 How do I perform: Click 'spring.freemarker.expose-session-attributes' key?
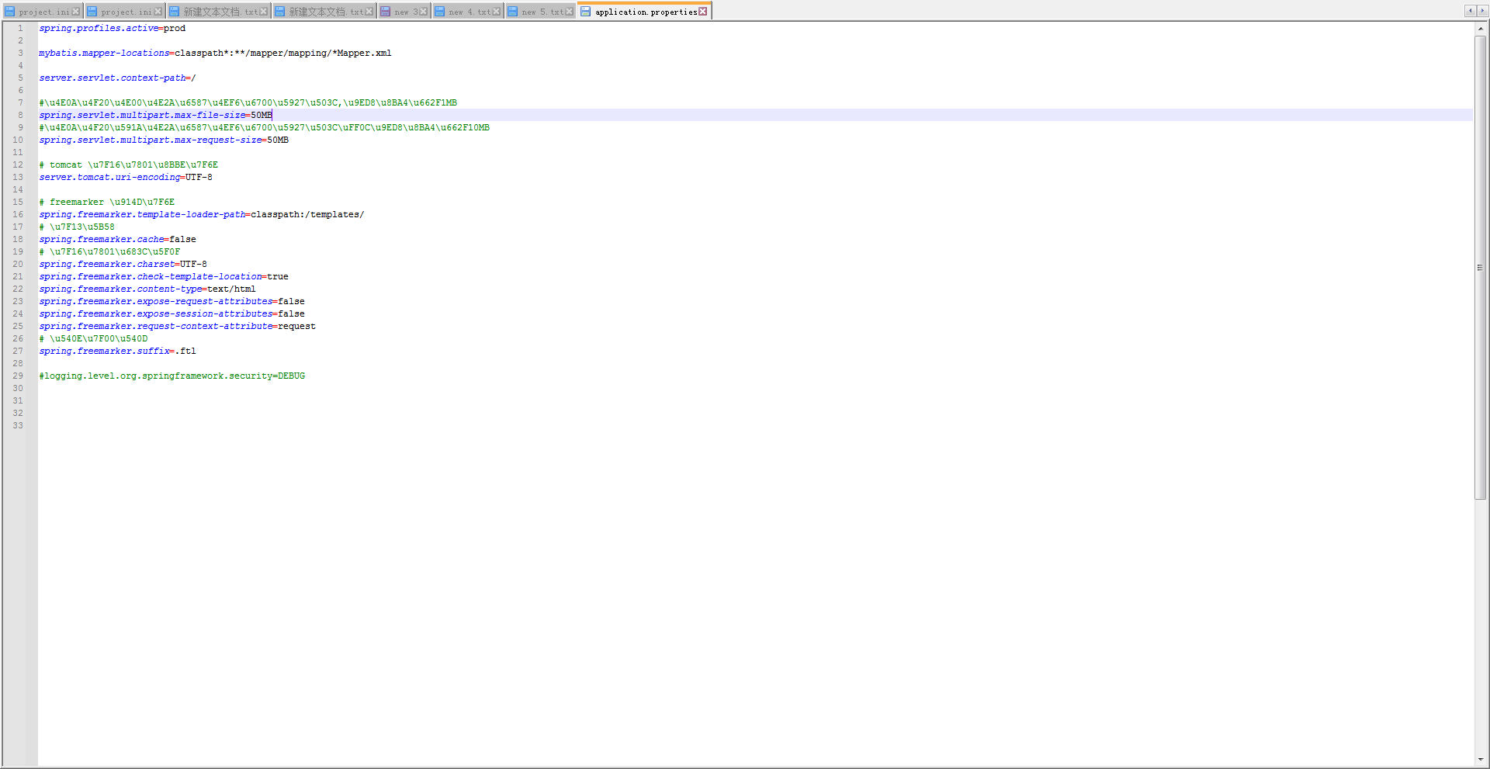tap(156, 313)
